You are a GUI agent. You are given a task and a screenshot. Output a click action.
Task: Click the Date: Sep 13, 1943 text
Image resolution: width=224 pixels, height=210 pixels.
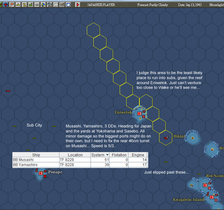pos(190,5)
